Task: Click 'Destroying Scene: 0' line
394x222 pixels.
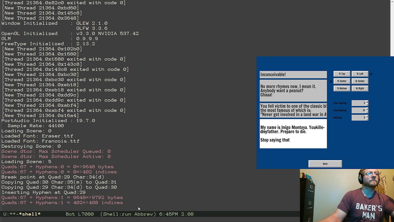Action: [x=31, y=146]
